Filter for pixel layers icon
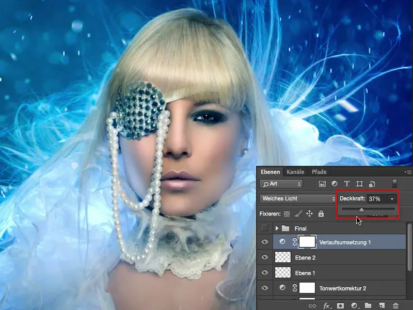The image size is (413, 310). pos(322,184)
